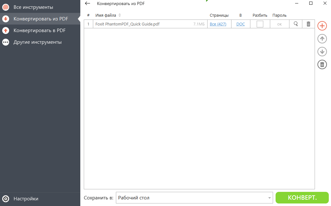Start conversion with the green КОНВЕРТ. button
The image size is (331, 206).
302,198
